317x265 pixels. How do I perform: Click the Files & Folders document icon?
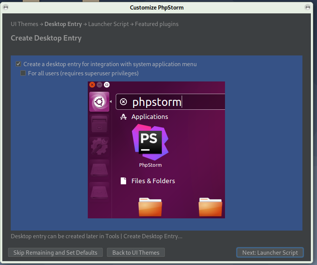[123, 181]
